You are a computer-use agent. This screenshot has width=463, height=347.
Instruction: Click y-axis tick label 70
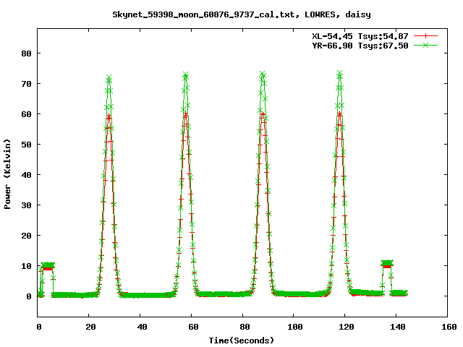pos(26,84)
